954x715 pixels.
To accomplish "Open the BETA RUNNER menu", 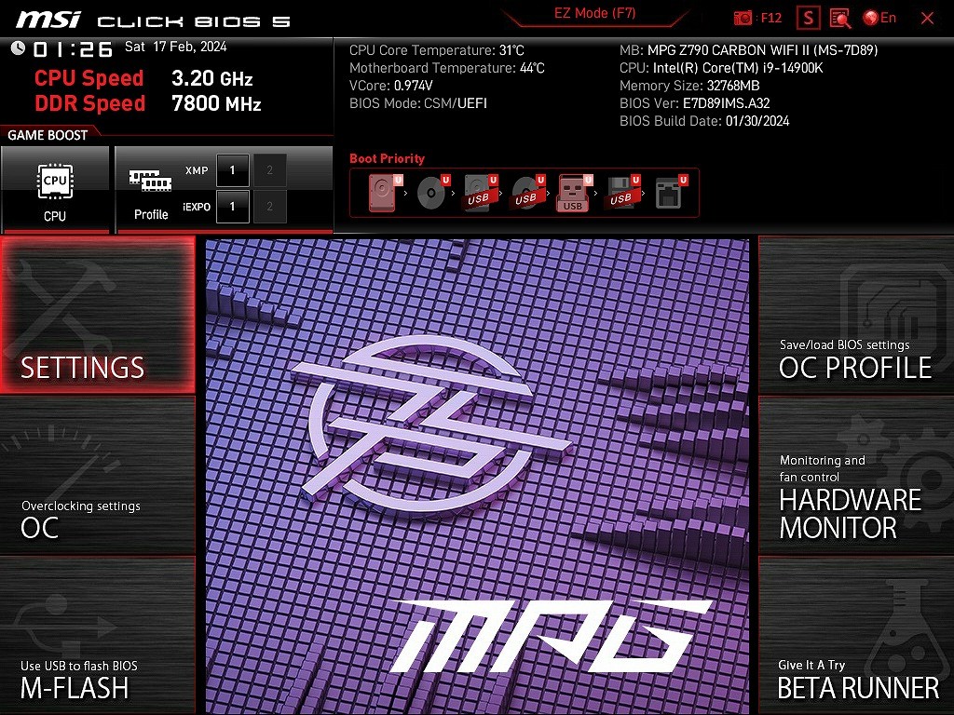I will pos(856,635).
